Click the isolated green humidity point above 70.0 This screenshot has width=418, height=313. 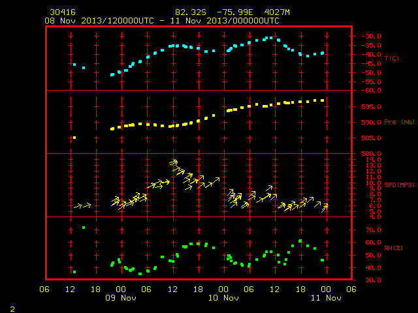pos(84,228)
